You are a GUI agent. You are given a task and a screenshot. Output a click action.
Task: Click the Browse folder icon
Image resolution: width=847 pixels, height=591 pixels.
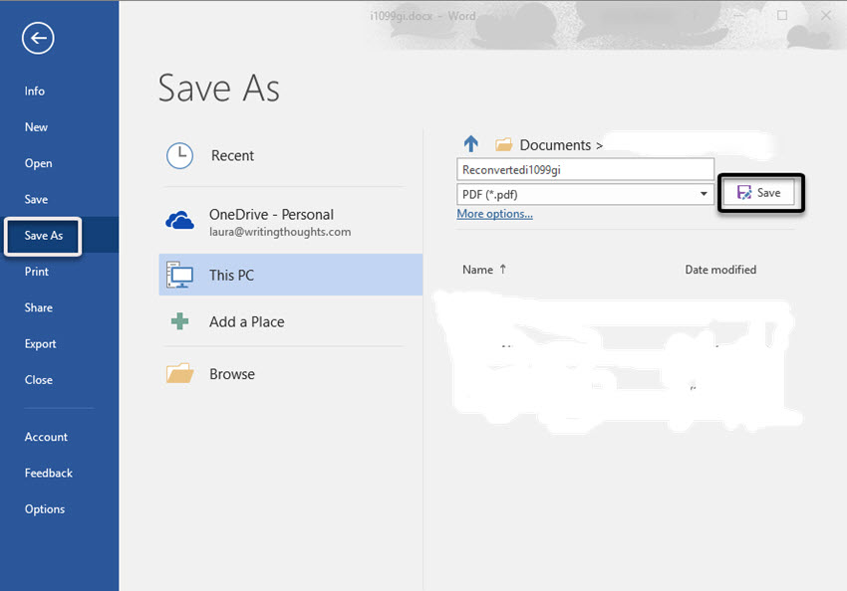click(x=180, y=373)
